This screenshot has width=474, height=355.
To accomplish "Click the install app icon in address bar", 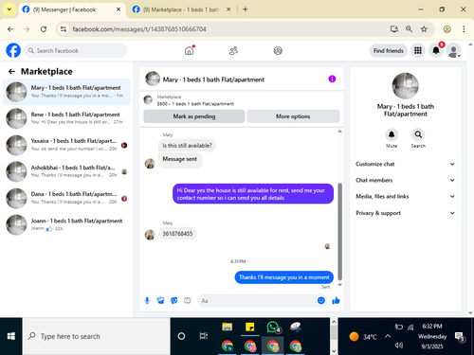I will [x=394, y=29].
